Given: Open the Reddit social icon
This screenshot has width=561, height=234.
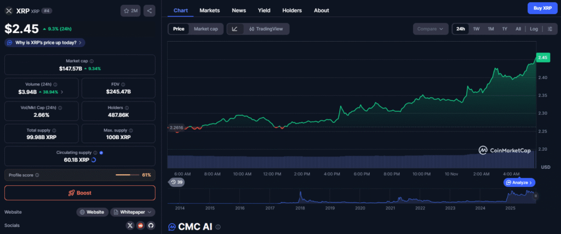Looking at the screenshot, I should 141,225.
